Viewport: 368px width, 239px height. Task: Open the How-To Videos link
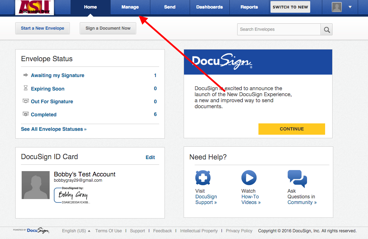tap(251, 199)
